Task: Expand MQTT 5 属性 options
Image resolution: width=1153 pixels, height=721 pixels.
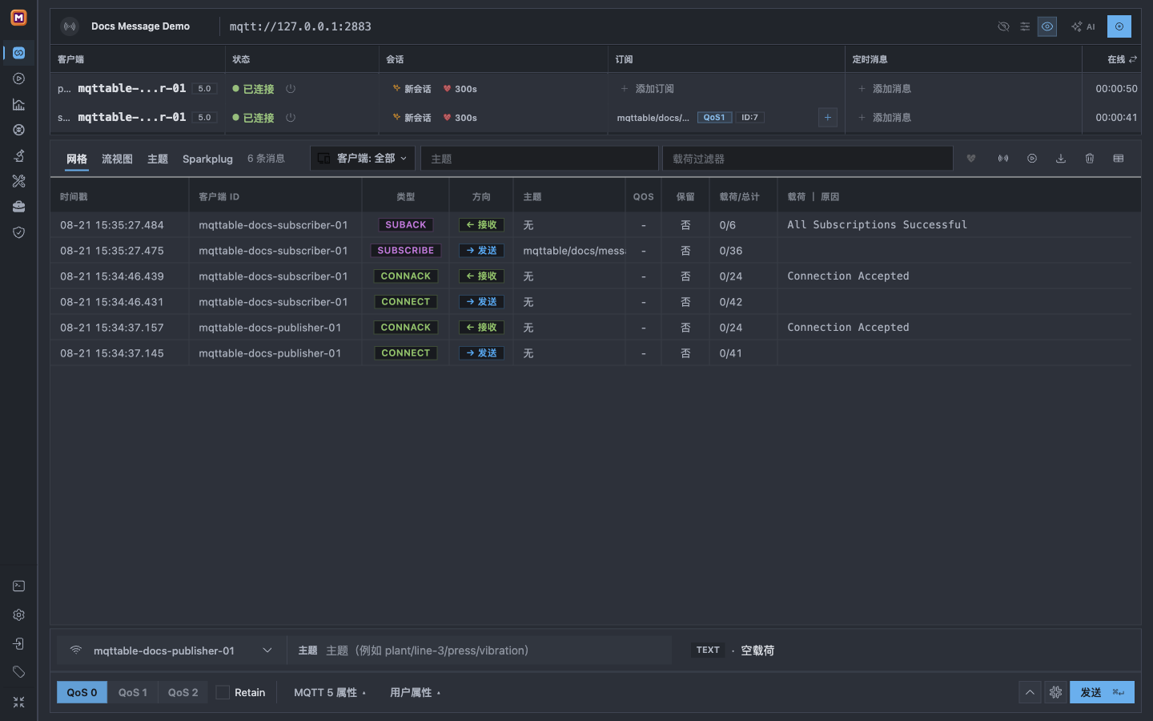Action: click(x=329, y=692)
